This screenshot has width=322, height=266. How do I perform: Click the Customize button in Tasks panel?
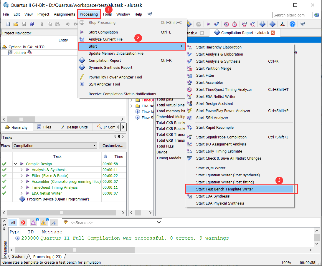113,145
